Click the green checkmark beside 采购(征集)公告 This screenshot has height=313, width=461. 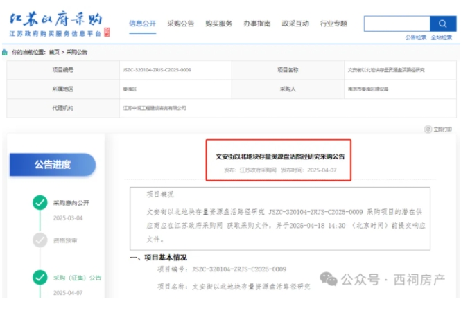40,278
